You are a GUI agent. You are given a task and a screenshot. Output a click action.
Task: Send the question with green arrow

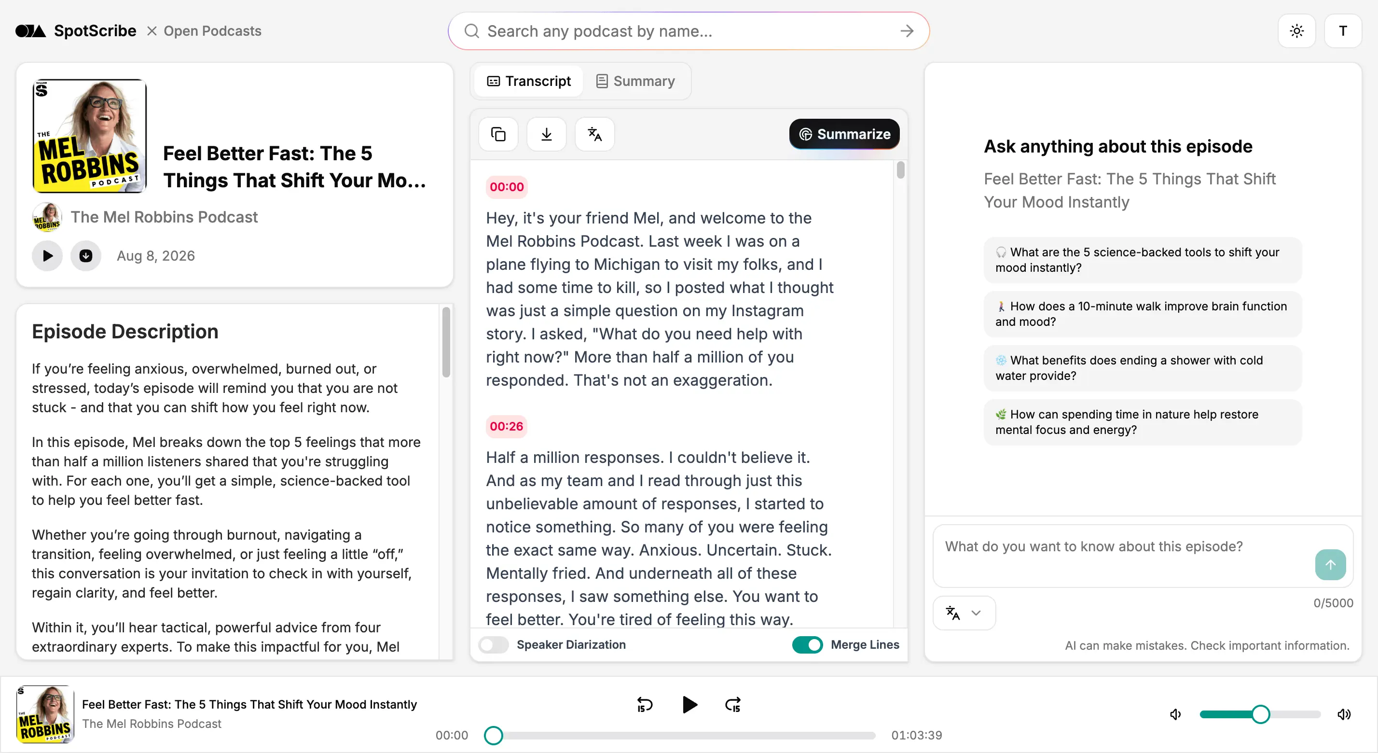tap(1330, 564)
